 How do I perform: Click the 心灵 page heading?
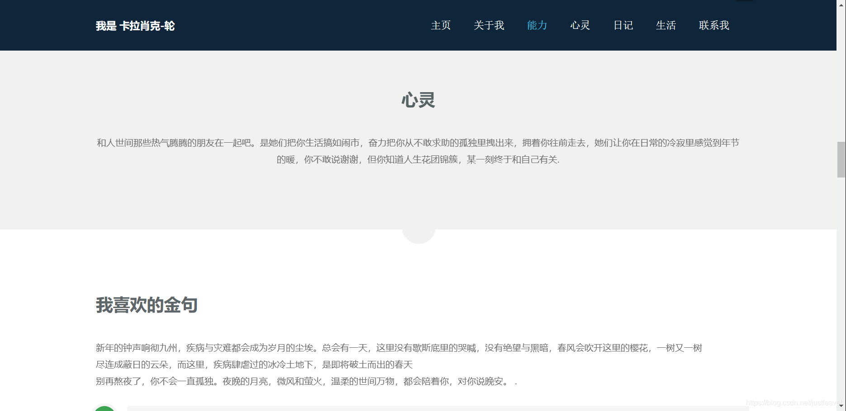418,100
